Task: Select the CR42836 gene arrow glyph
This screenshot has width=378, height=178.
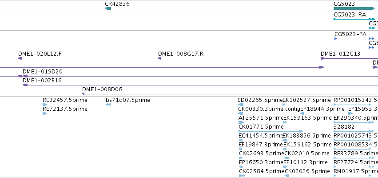Action: click(x=108, y=8)
